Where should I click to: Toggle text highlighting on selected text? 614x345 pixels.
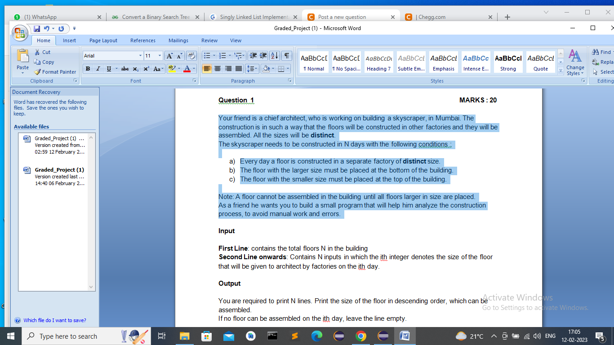tap(173, 69)
